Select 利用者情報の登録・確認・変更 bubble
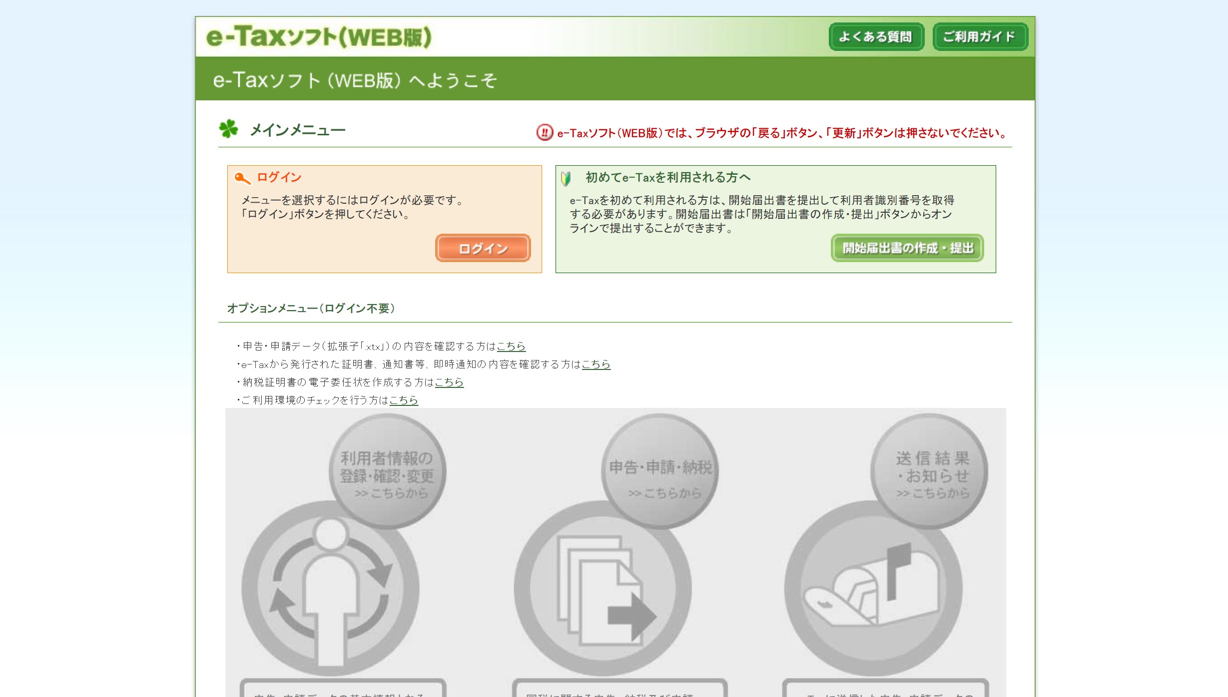This screenshot has height=697, width=1228. [x=387, y=471]
